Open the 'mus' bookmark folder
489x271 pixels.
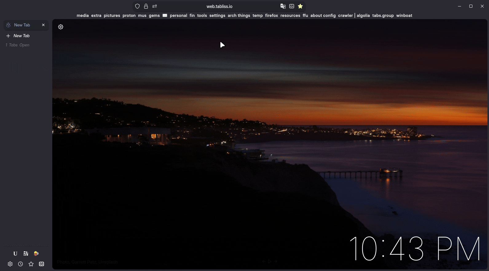point(142,15)
